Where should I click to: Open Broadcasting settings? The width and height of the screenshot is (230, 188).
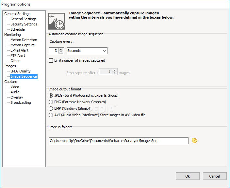(x=21, y=102)
